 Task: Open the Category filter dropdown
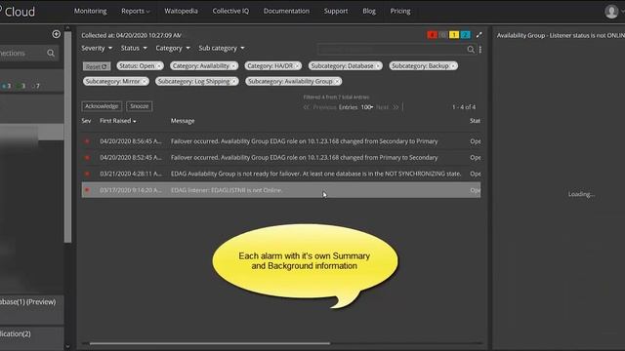click(x=173, y=48)
